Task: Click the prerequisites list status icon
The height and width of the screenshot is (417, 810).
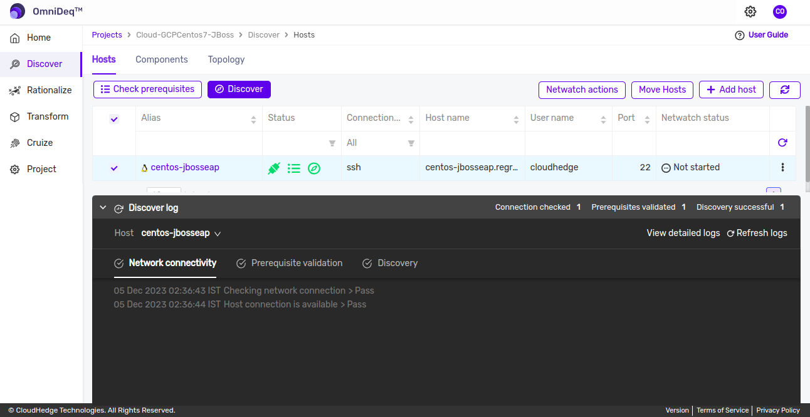Action: tap(294, 168)
